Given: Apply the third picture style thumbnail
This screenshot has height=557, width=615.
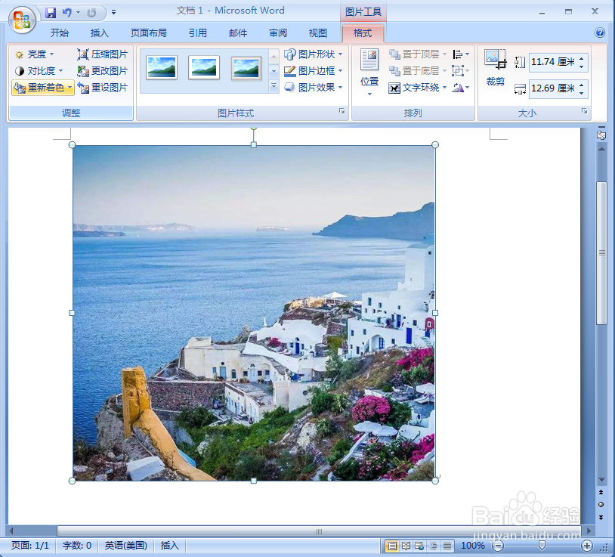Looking at the screenshot, I should (x=246, y=68).
